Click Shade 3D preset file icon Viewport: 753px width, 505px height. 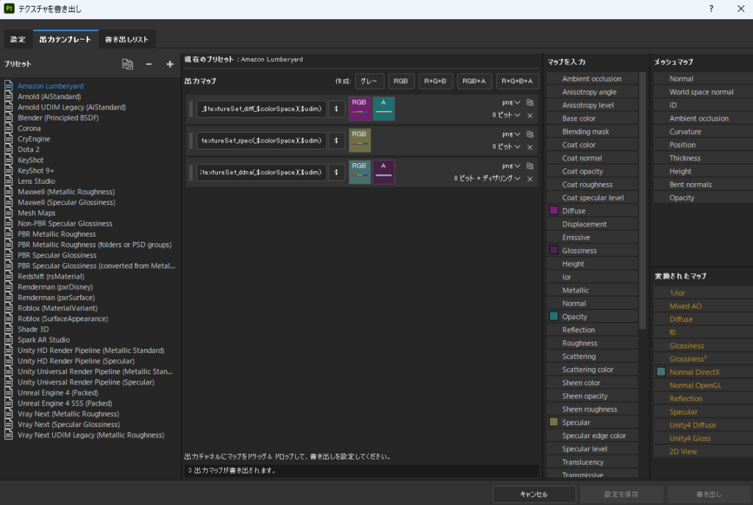[9, 329]
